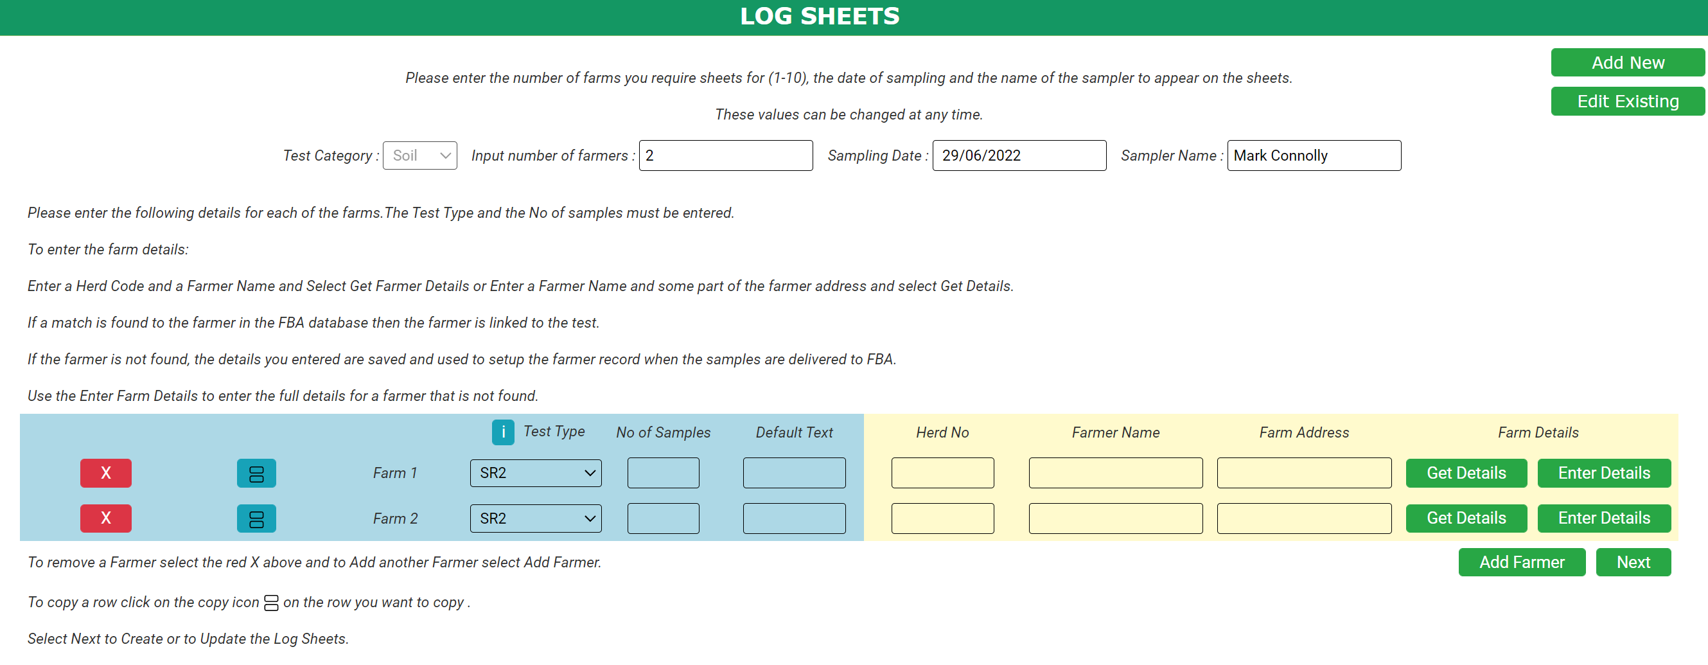Get Details for Farm 1
1708x665 pixels.
(x=1466, y=473)
